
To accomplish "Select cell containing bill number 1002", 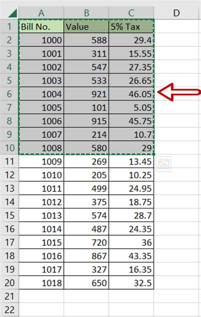I will pyautogui.click(x=41, y=67).
